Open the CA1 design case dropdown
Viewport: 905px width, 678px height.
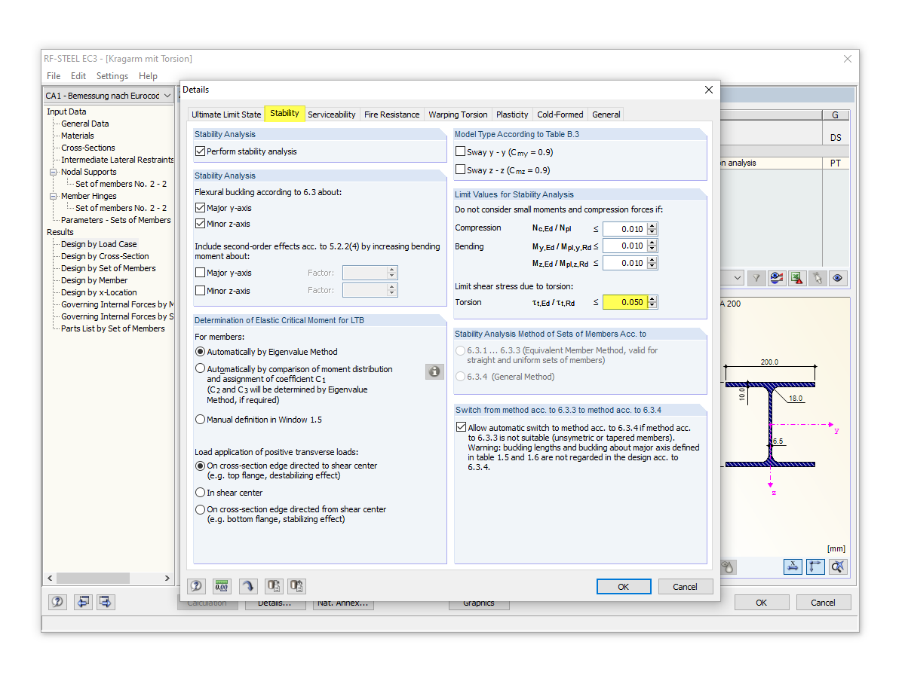167,96
